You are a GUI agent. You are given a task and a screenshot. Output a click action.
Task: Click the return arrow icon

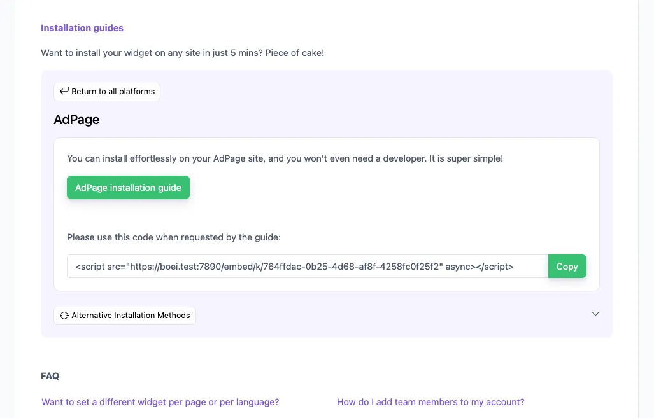click(x=64, y=91)
